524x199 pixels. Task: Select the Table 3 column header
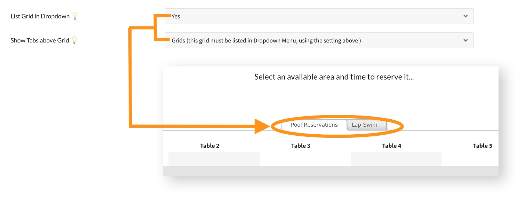[x=301, y=146]
